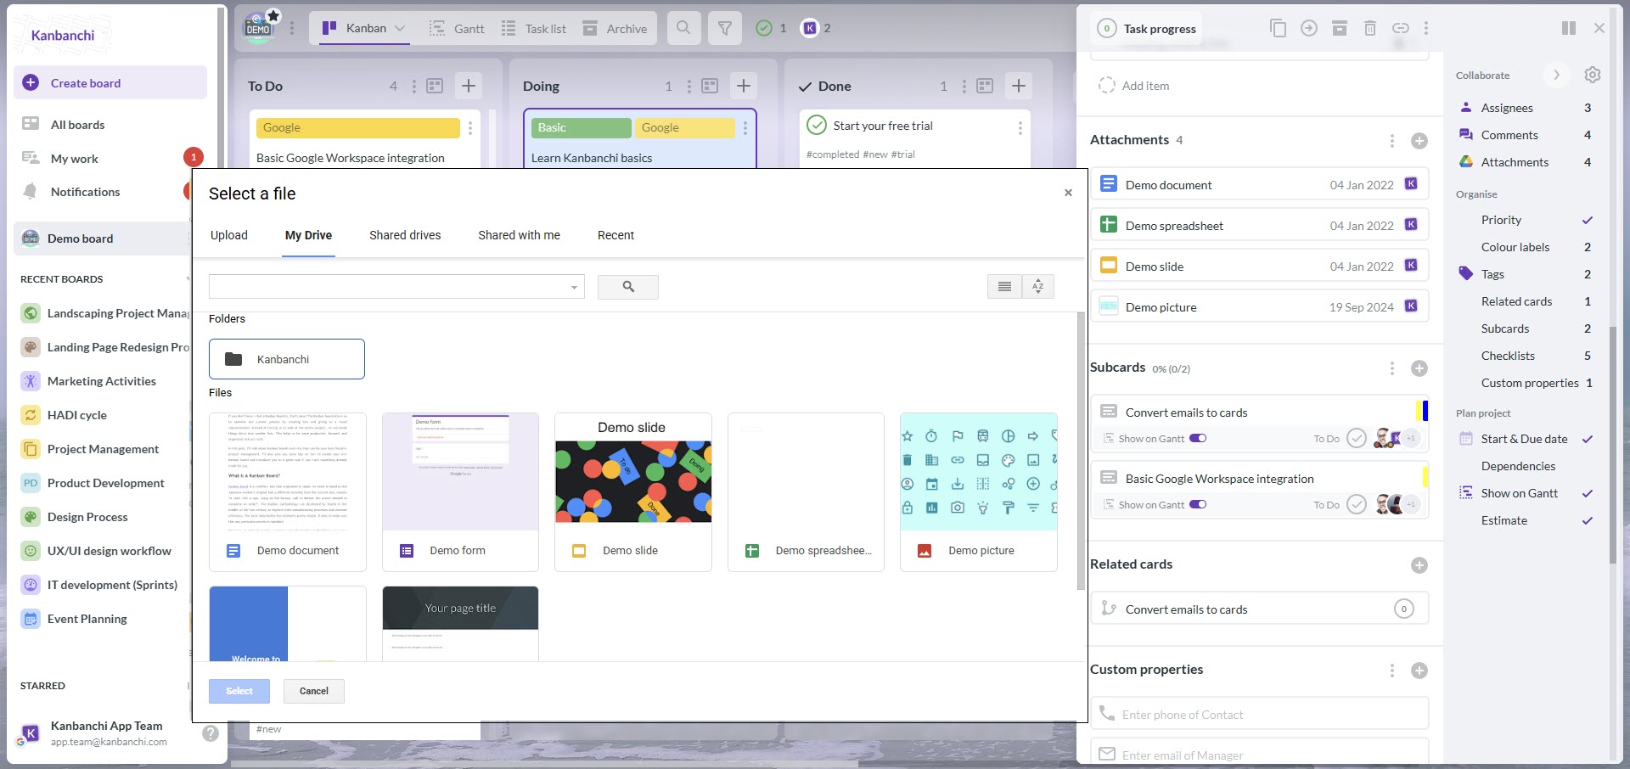The width and height of the screenshot is (1630, 769).
Task: Toggle Show on Gantt for Convert emails to cards
Action: click(x=1198, y=438)
